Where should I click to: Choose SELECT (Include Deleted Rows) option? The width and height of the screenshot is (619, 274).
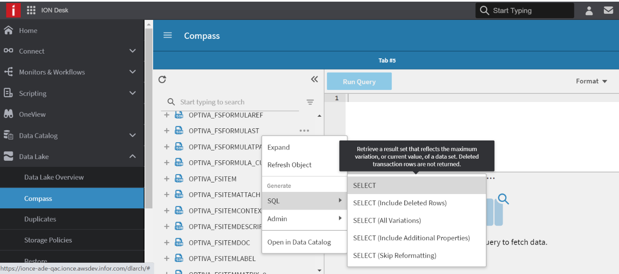[400, 203]
